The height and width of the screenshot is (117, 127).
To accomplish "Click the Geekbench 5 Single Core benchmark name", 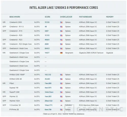I will tap(19, 70).
